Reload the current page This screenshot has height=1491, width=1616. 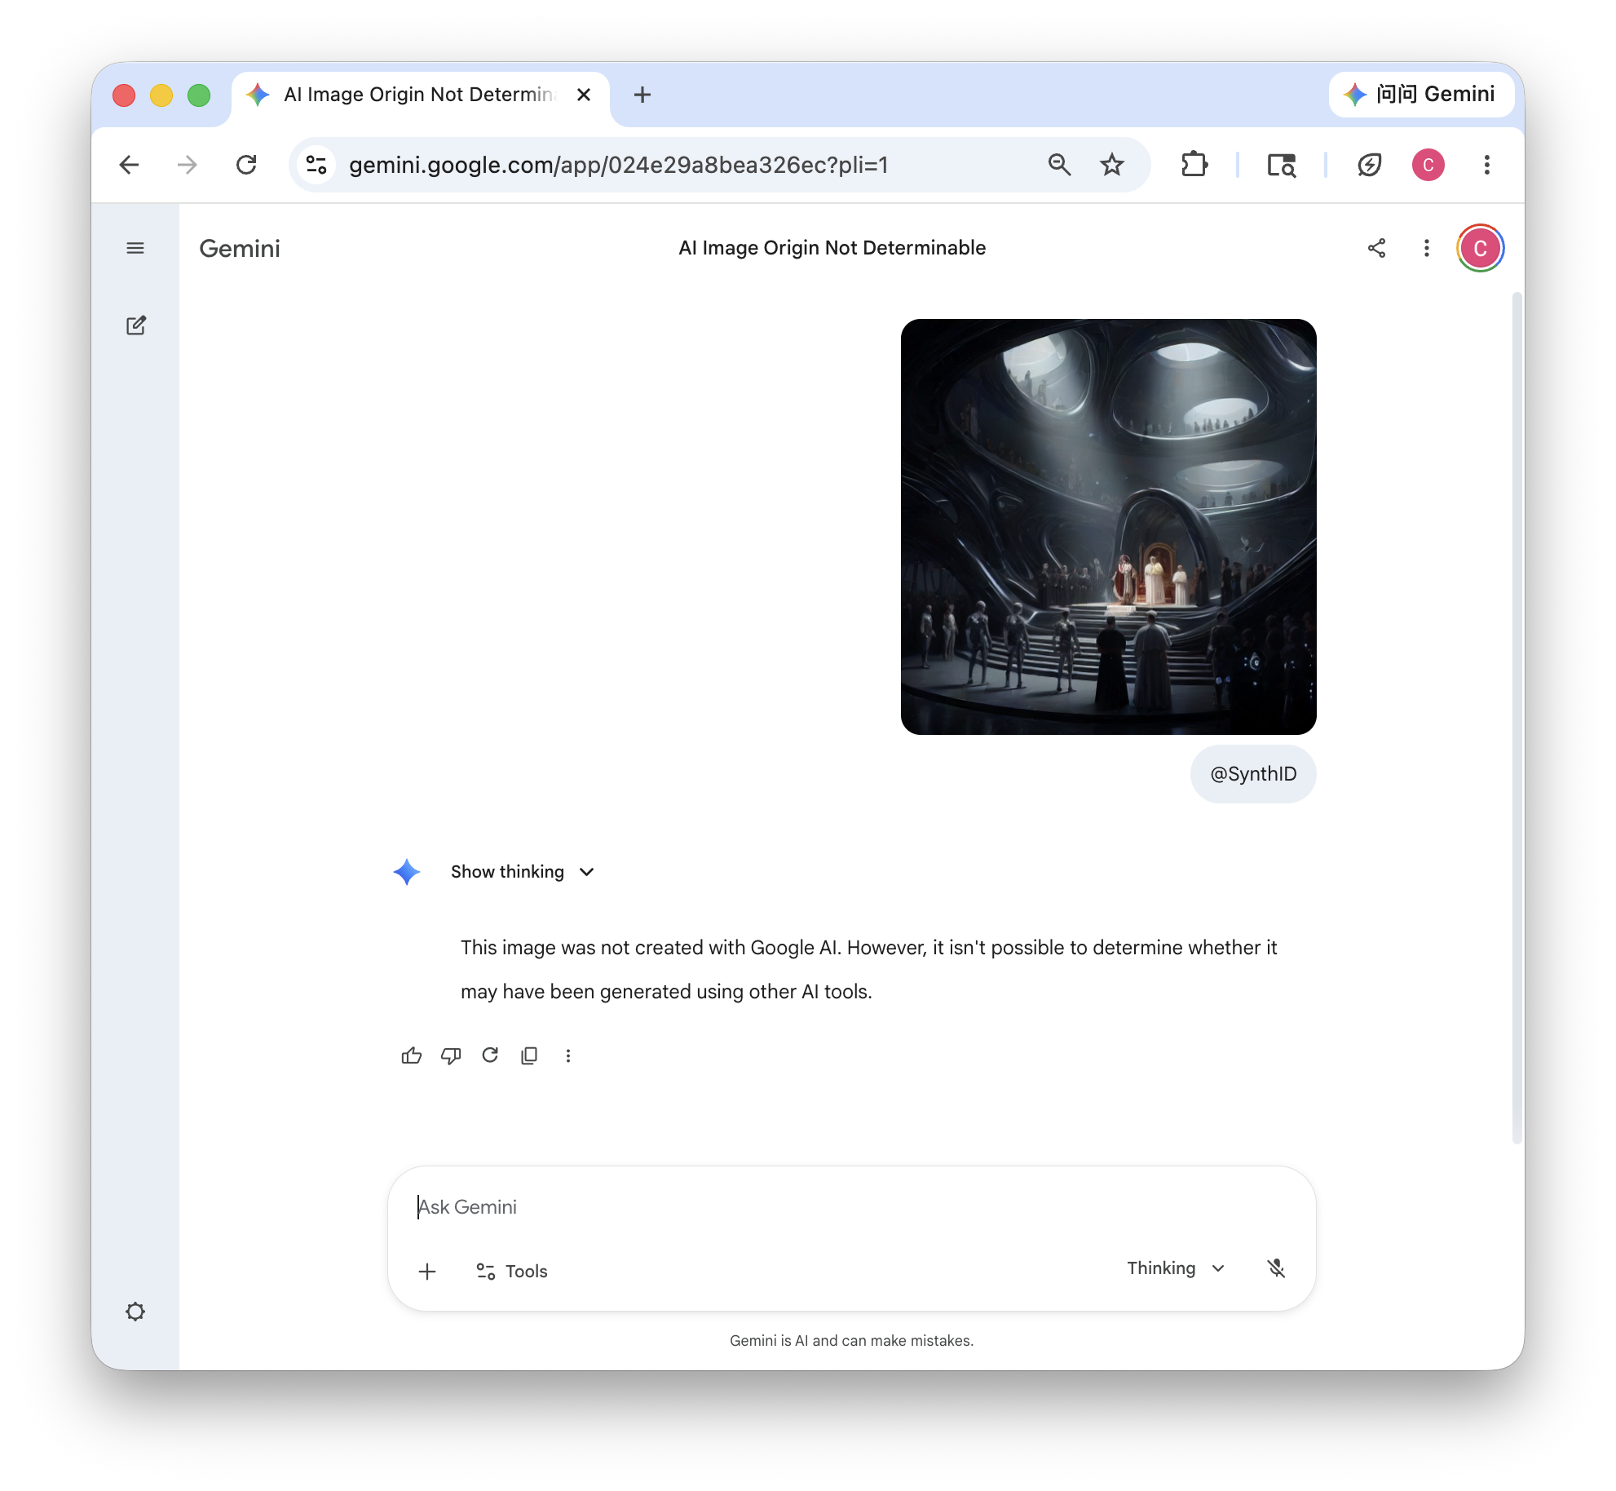pyautogui.click(x=246, y=165)
